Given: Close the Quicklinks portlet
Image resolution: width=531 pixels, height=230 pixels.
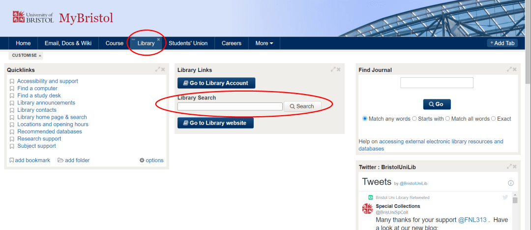Looking at the screenshot, I should [x=163, y=69].
